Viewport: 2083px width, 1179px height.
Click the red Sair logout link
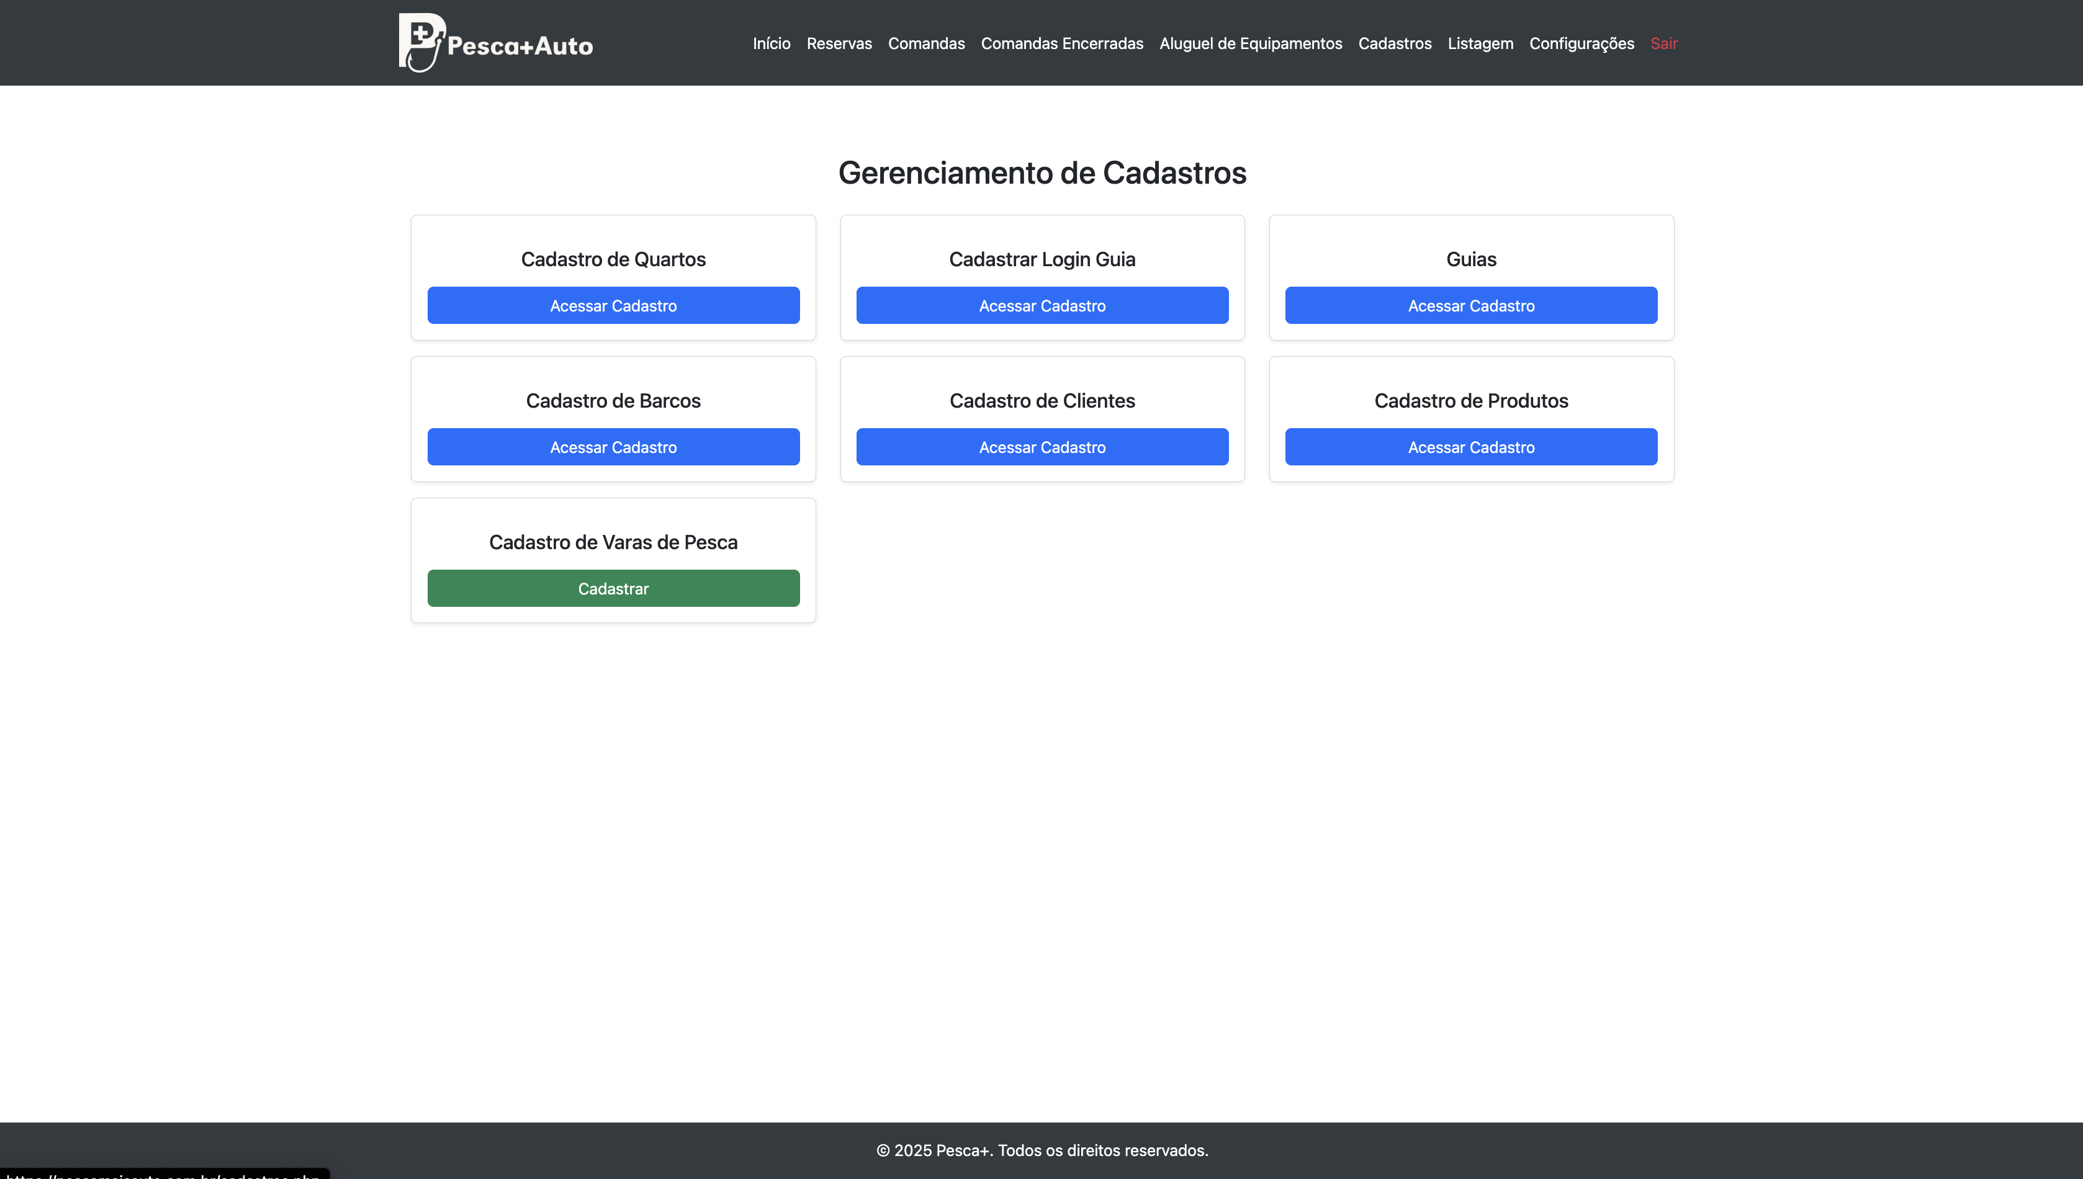[1663, 43]
